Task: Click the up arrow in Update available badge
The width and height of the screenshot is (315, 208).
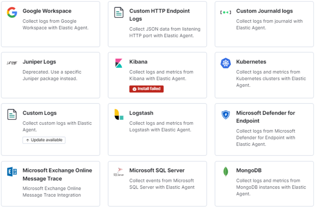Action: pos(28,140)
